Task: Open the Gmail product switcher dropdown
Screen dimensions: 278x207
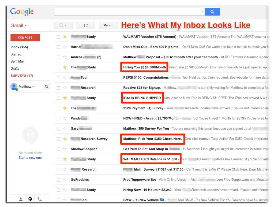Action: point(18,25)
